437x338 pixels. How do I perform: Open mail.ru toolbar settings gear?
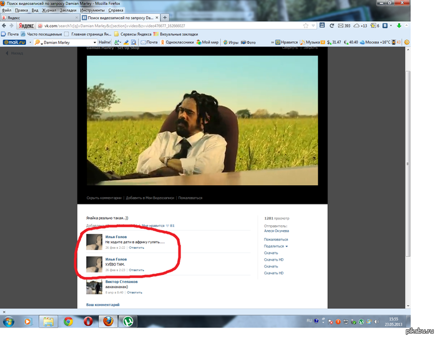[x=406, y=42]
